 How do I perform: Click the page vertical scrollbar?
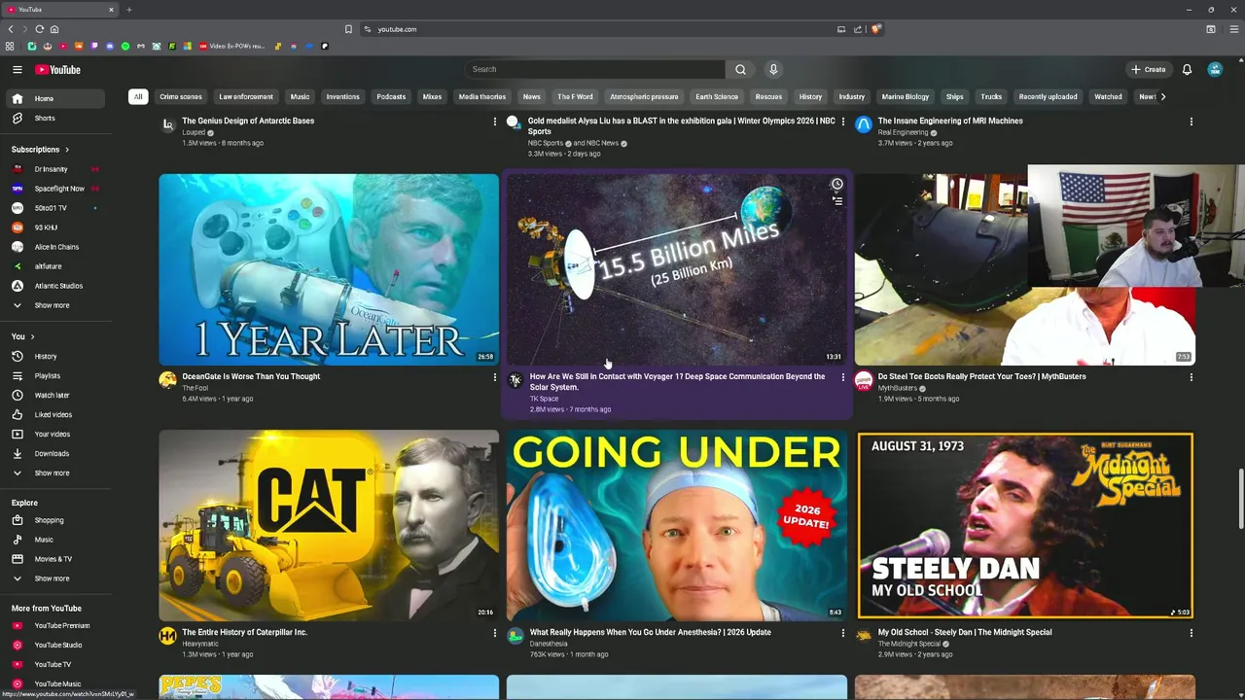click(x=1239, y=501)
